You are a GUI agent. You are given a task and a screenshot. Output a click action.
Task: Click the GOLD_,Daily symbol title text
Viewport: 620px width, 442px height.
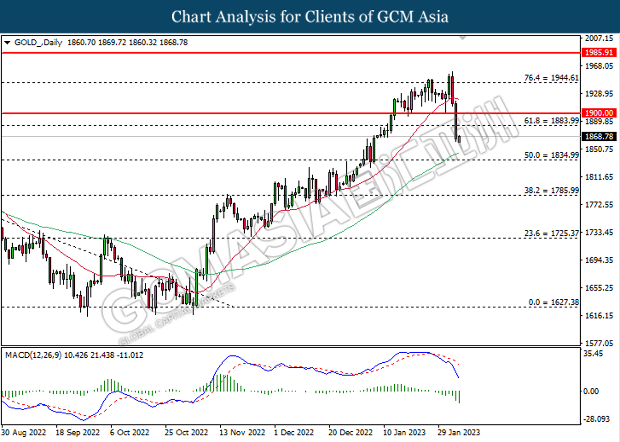click(x=38, y=43)
